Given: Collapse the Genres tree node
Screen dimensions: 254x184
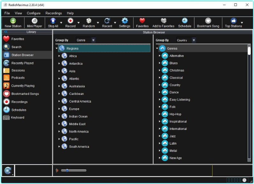Looking at the screenshot, I should (157, 48).
